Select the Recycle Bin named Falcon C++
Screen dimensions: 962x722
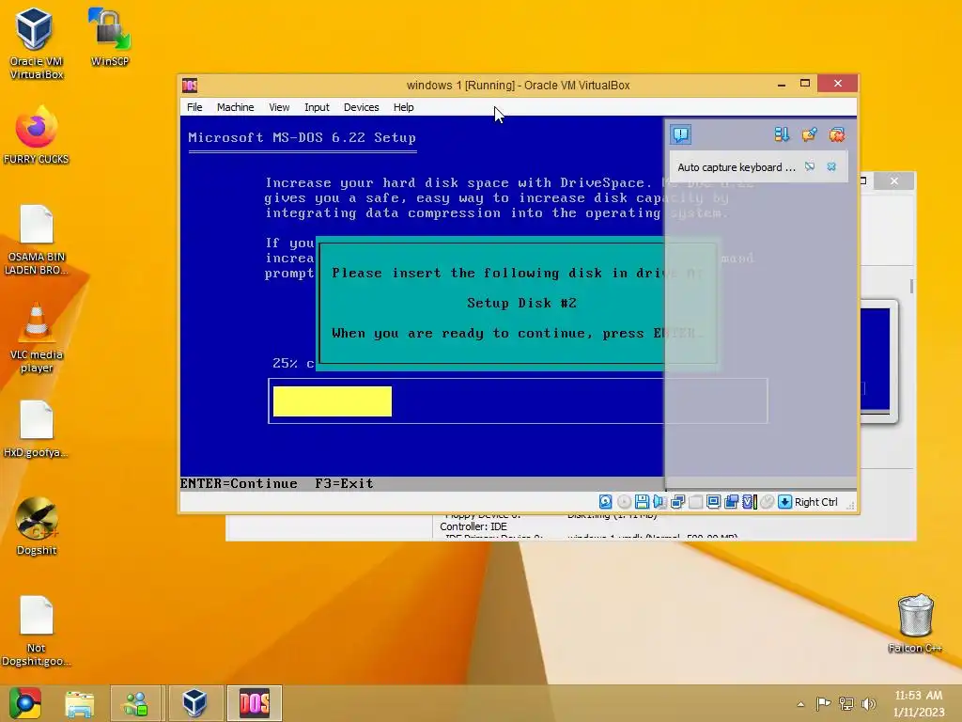point(915,623)
